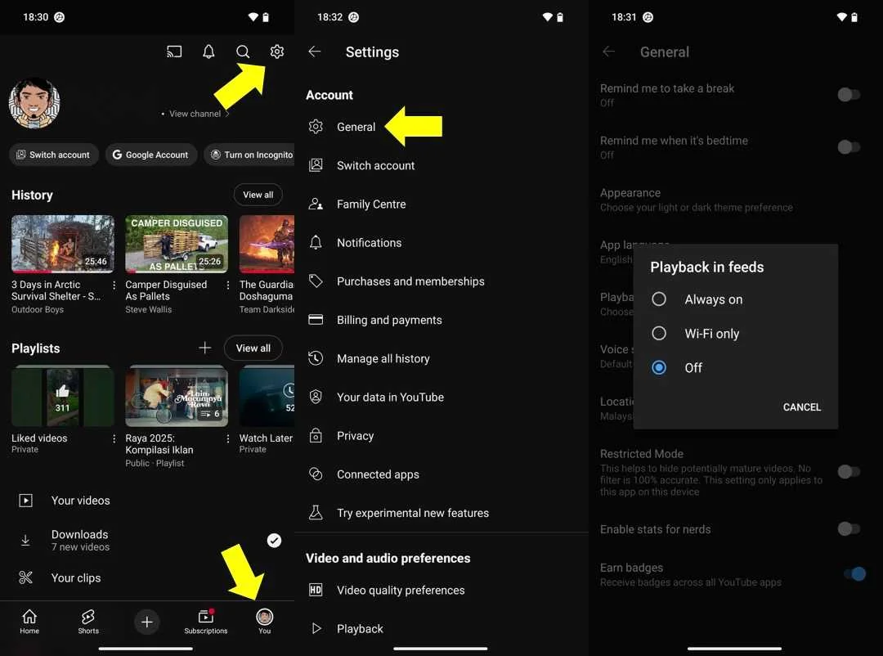Toggle Earn badges switch
The height and width of the screenshot is (656, 883).
click(x=854, y=574)
